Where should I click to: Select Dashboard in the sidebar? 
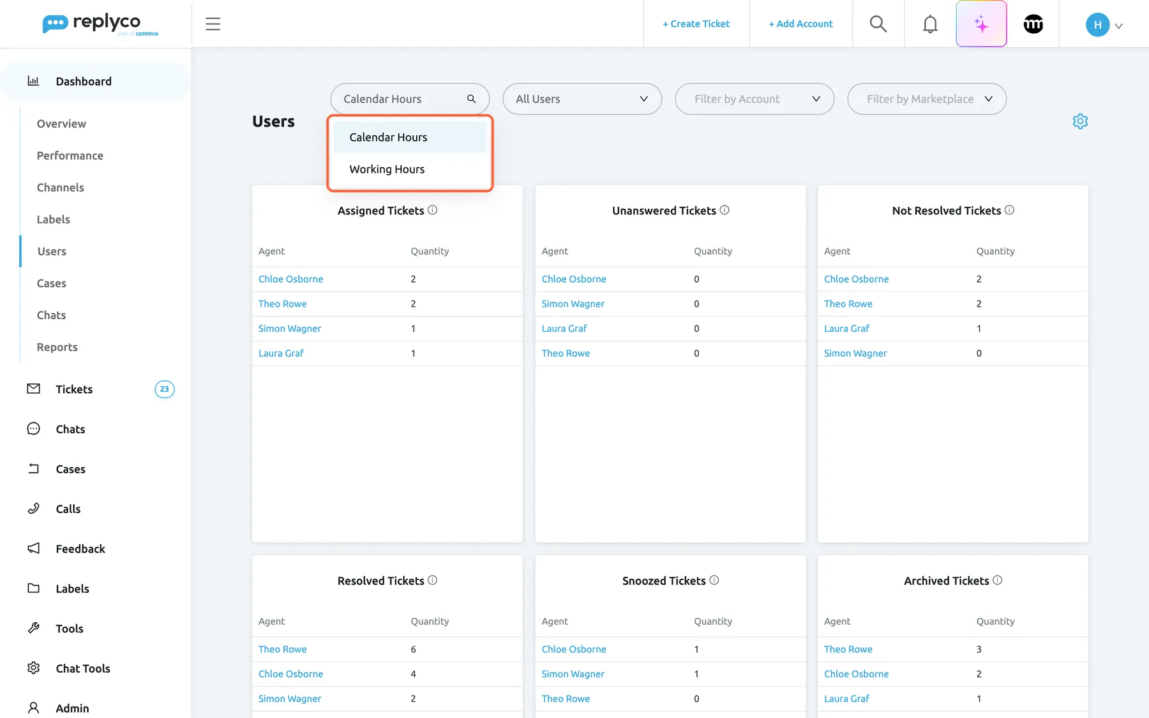(x=96, y=81)
